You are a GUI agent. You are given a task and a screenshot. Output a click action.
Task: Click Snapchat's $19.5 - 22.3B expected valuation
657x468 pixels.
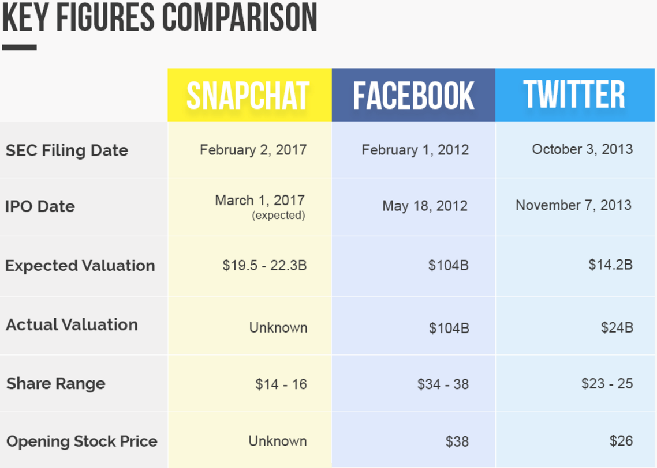264,265
